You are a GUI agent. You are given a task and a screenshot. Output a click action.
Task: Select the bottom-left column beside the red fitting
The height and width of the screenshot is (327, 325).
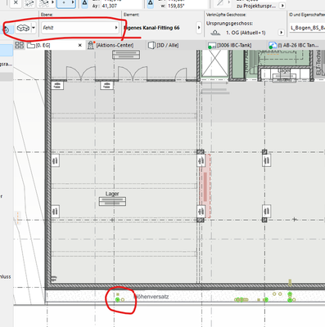coord(201,220)
